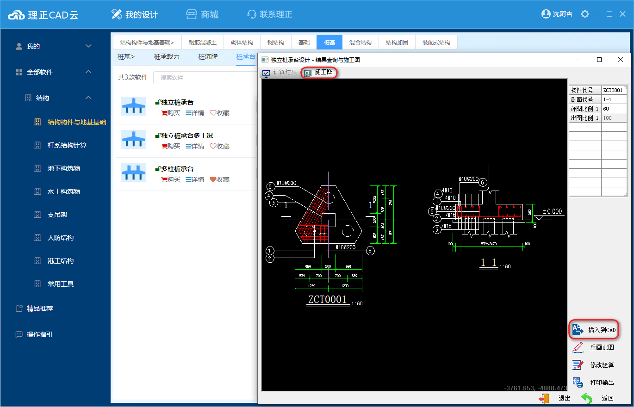Select 桩承载力 sub-tab

tap(167, 57)
